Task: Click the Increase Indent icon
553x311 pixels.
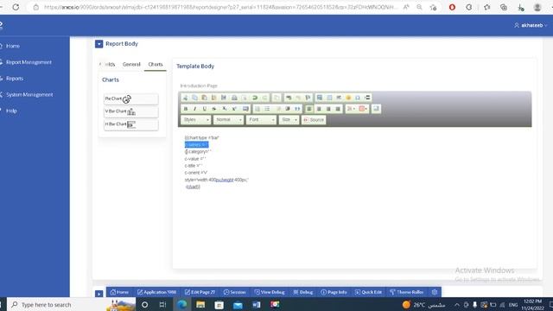Action: [x=288, y=109]
